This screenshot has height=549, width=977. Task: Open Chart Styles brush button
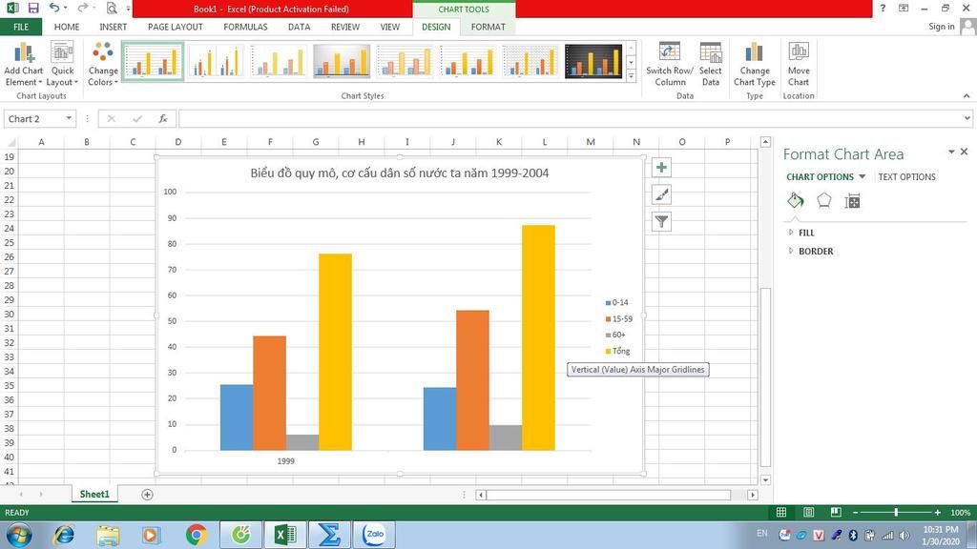point(662,194)
